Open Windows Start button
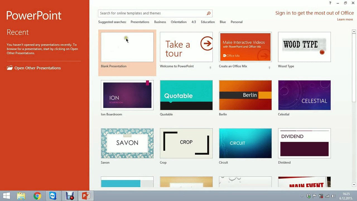Image resolution: width=357 pixels, height=201 pixels. point(6,196)
